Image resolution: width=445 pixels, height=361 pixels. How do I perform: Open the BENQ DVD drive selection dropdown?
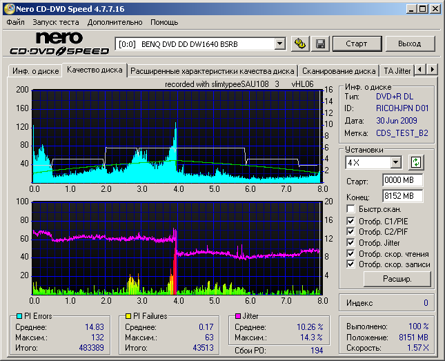pyautogui.click(x=279, y=44)
